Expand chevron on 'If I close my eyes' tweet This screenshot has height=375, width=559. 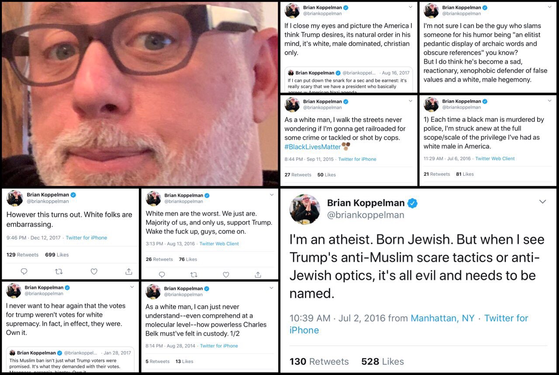(x=410, y=7)
